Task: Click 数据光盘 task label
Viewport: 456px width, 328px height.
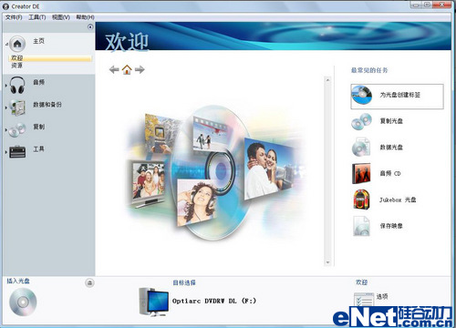Action: (391, 148)
